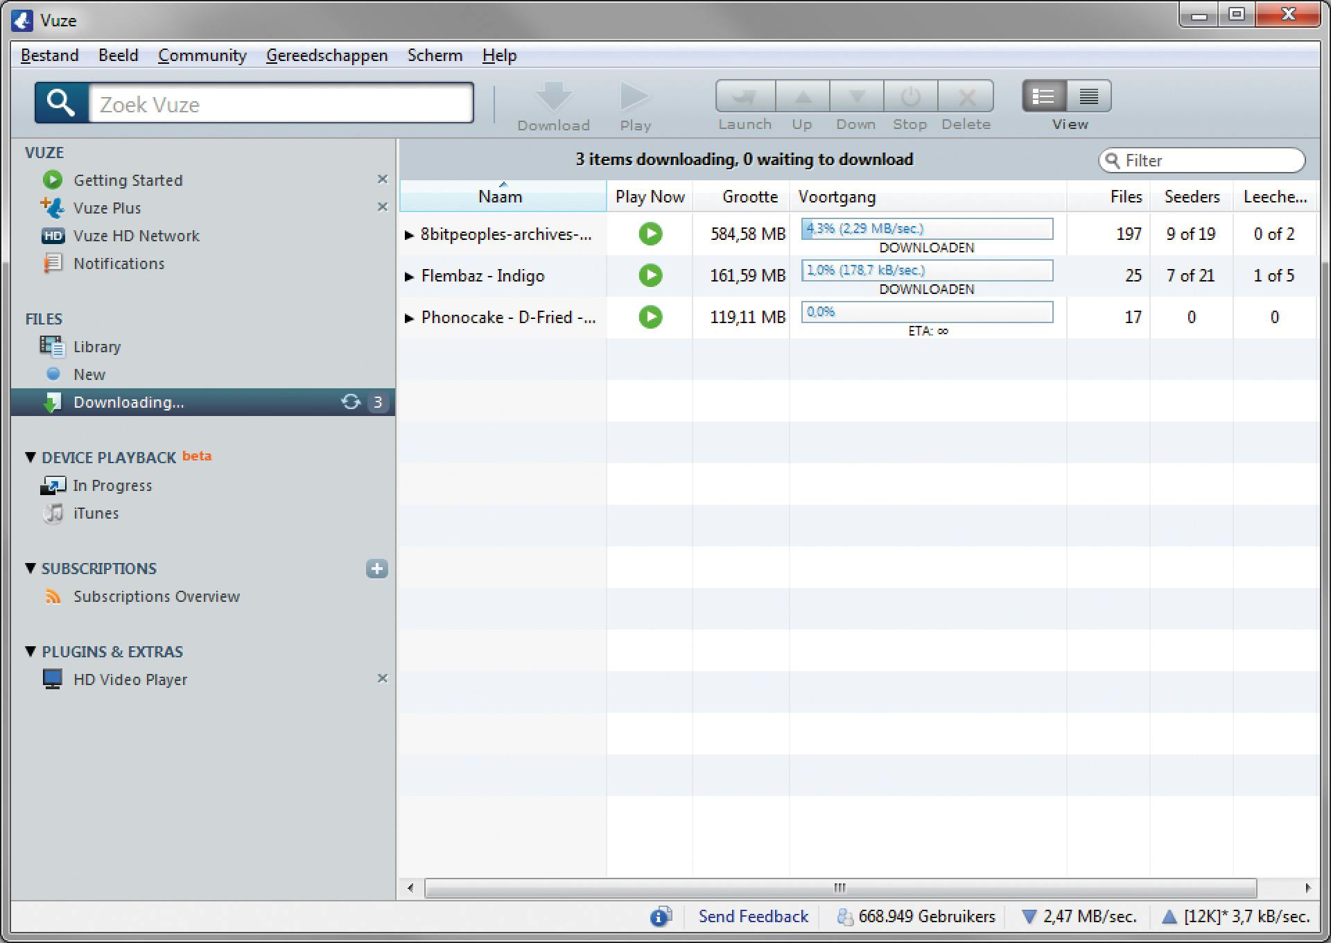Open Subscriptions Overview in the sidebar
The width and height of the screenshot is (1331, 943).
(156, 596)
